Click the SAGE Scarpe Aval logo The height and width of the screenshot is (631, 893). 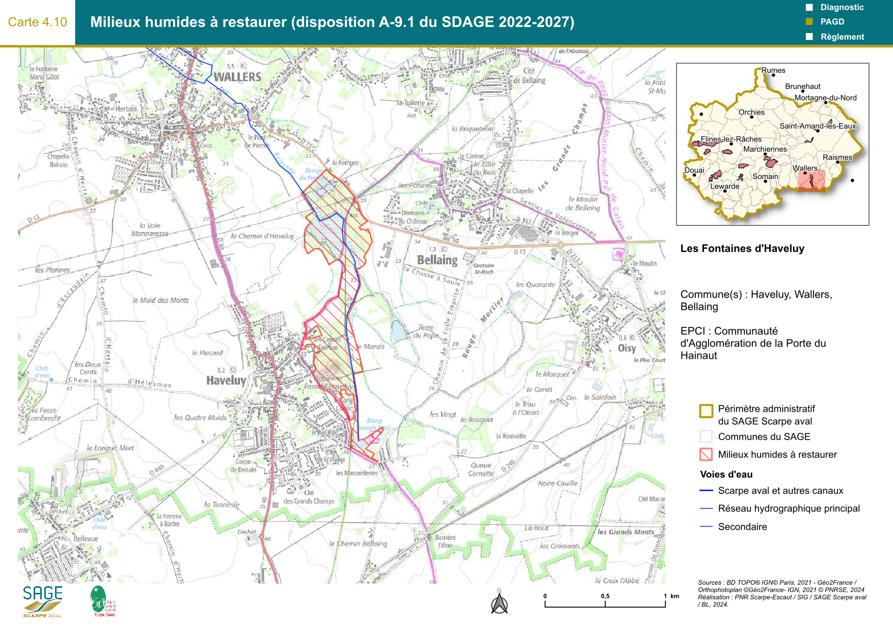[x=42, y=601]
